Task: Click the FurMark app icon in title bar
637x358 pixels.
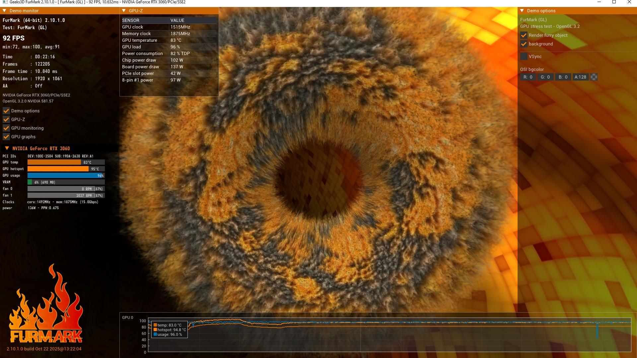Action: click(5, 2)
